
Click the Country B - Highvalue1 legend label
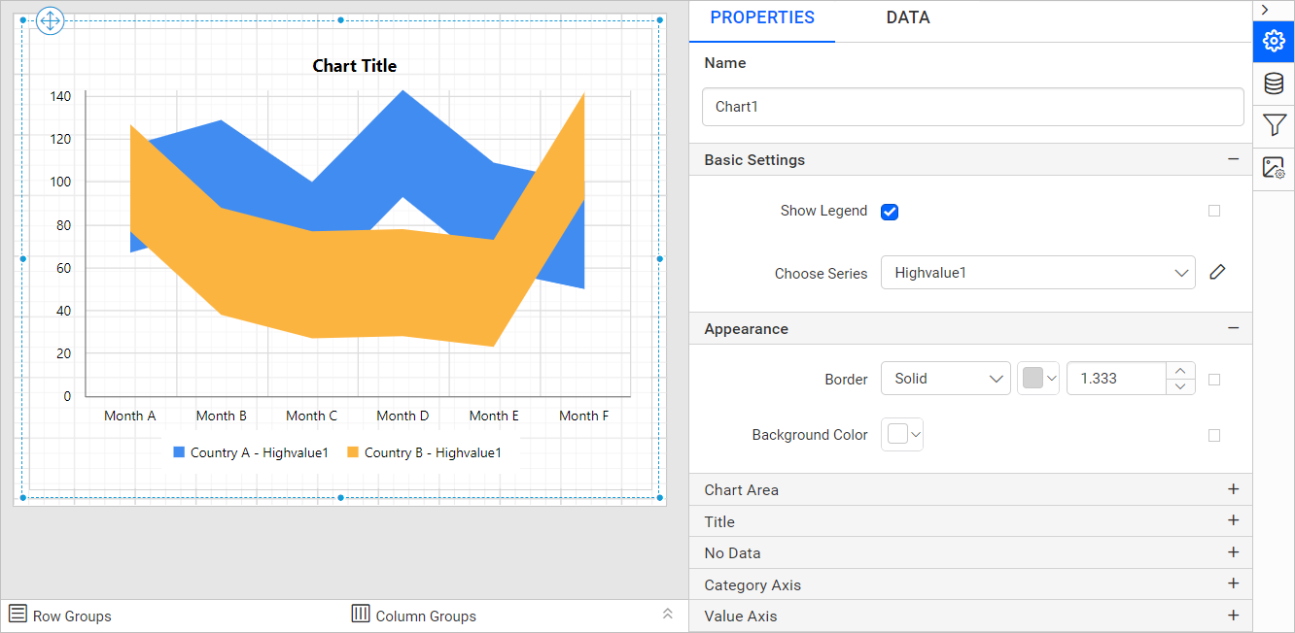pyautogui.click(x=433, y=452)
